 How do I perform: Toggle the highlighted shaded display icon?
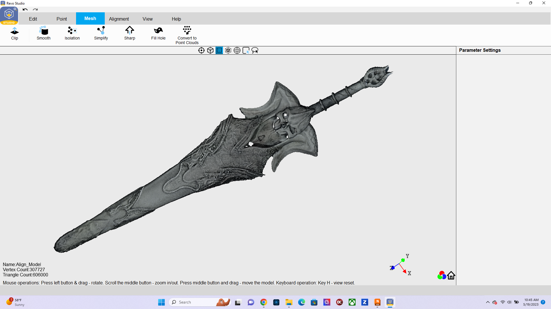pyautogui.click(x=219, y=50)
